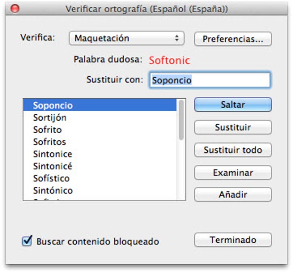This screenshot has height=273, width=293.
Task: Add word with Añadir button
Action: click(x=233, y=195)
